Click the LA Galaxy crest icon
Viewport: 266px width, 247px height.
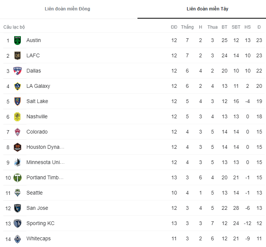[x=18, y=86]
